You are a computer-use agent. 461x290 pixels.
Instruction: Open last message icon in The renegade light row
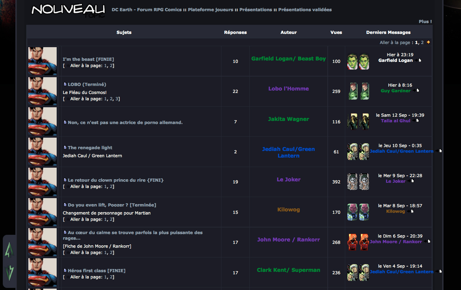pyautogui.click(x=440, y=151)
